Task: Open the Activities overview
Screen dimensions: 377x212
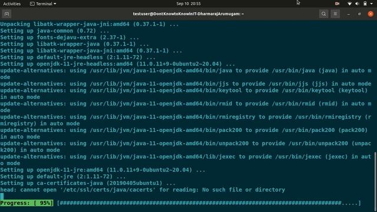Action: (12, 4)
